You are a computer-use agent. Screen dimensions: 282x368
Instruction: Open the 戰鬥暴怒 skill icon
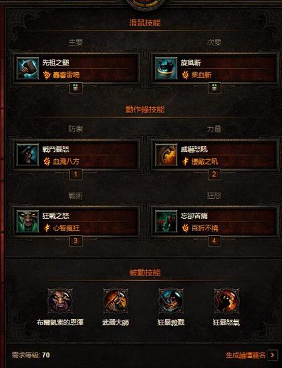click(27, 155)
